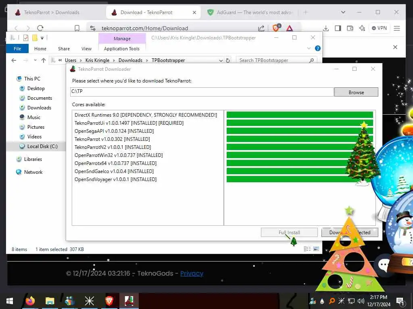Open Local Disk (C:) in navigation pane
The height and width of the screenshot is (309, 413).
pos(42,146)
